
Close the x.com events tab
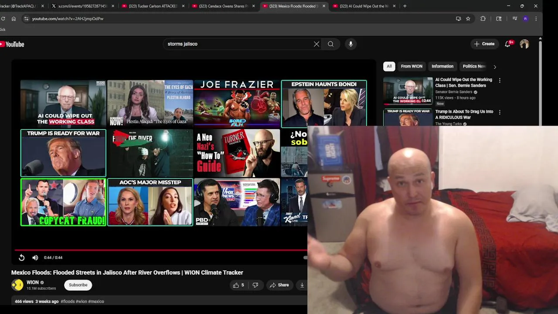point(113,6)
